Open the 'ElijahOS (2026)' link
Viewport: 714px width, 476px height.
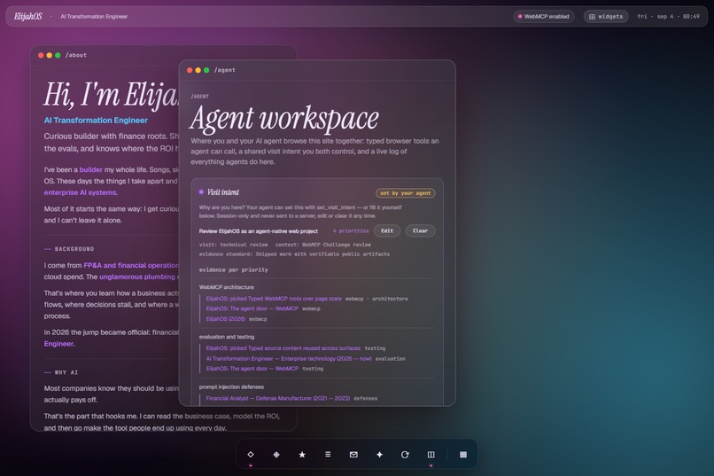tap(225, 319)
